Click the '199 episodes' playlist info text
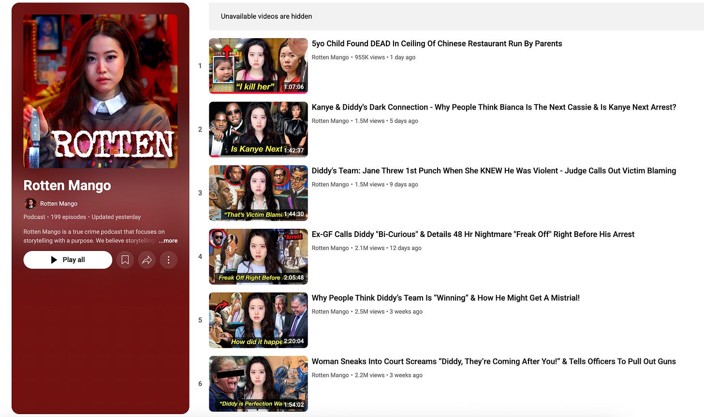 [68, 217]
